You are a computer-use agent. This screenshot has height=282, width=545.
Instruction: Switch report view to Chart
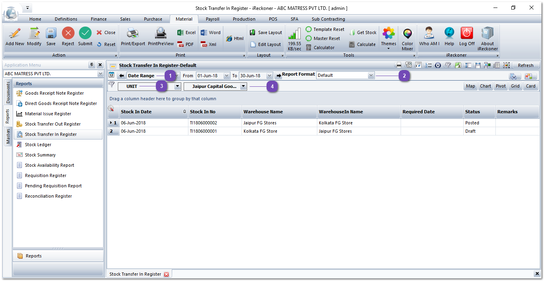click(485, 86)
